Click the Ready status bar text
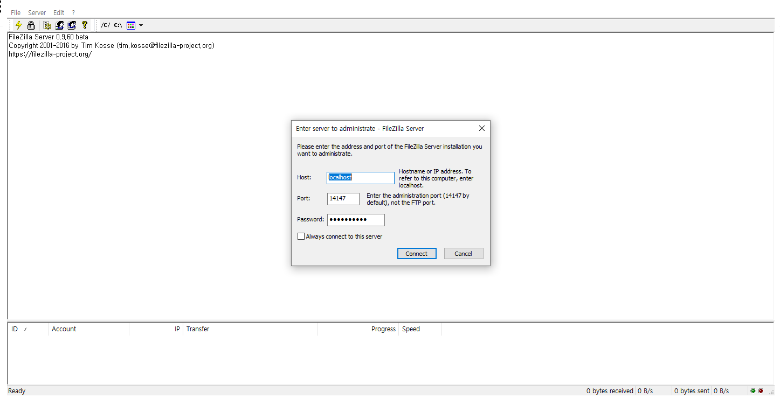 [17, 391]
